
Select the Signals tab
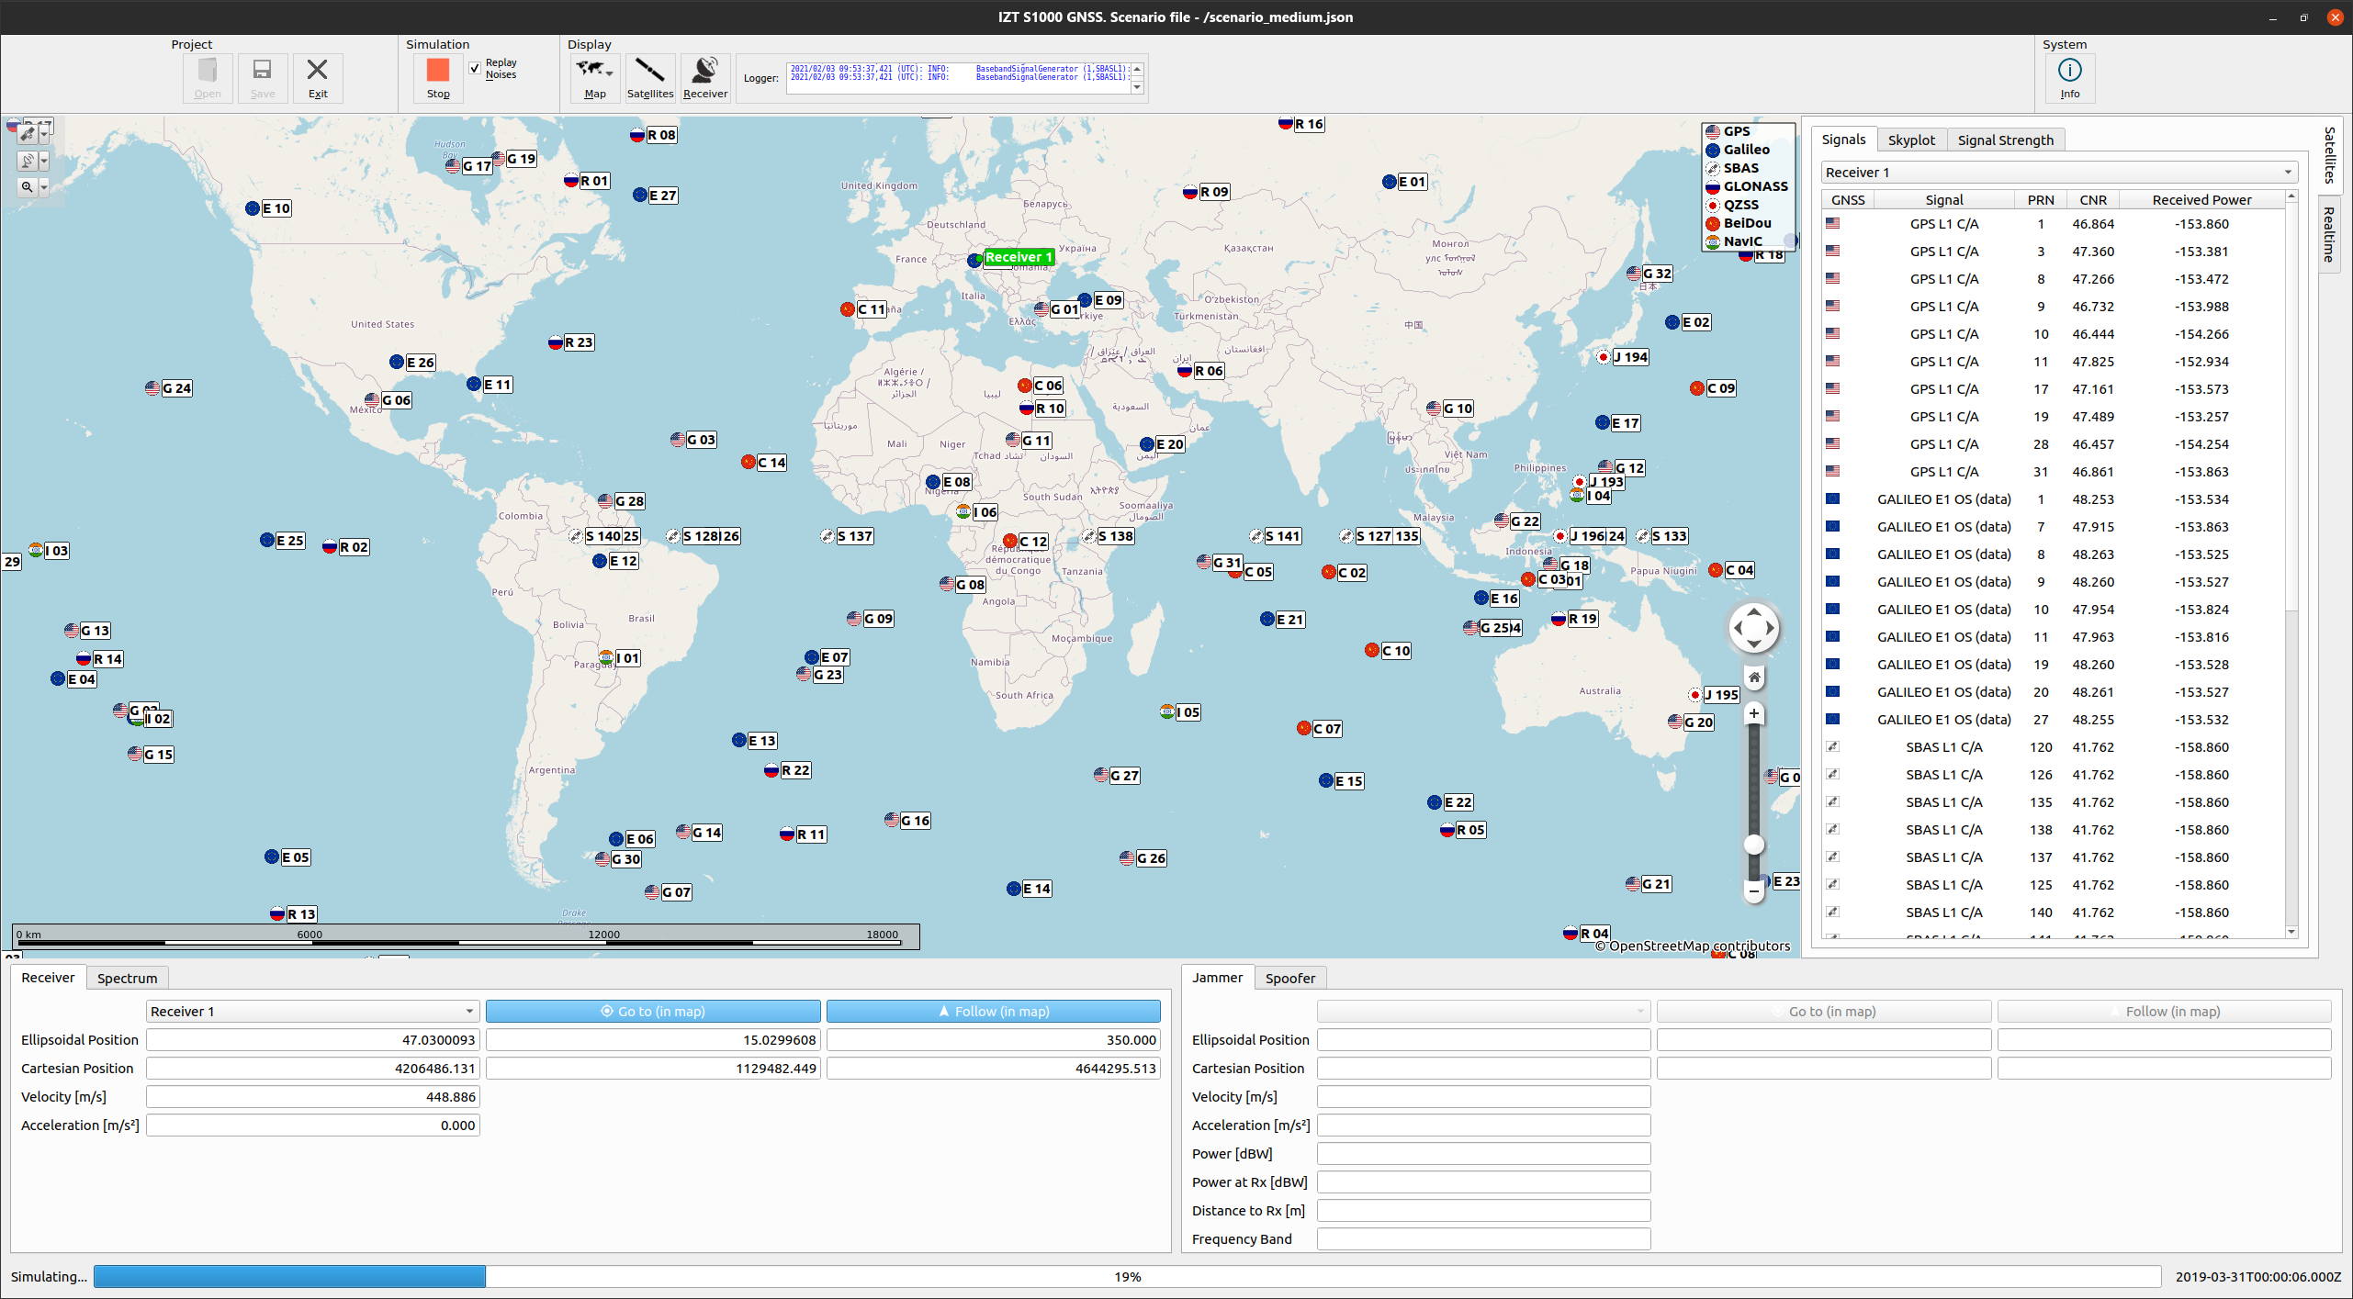click(x=1843, y=140)
